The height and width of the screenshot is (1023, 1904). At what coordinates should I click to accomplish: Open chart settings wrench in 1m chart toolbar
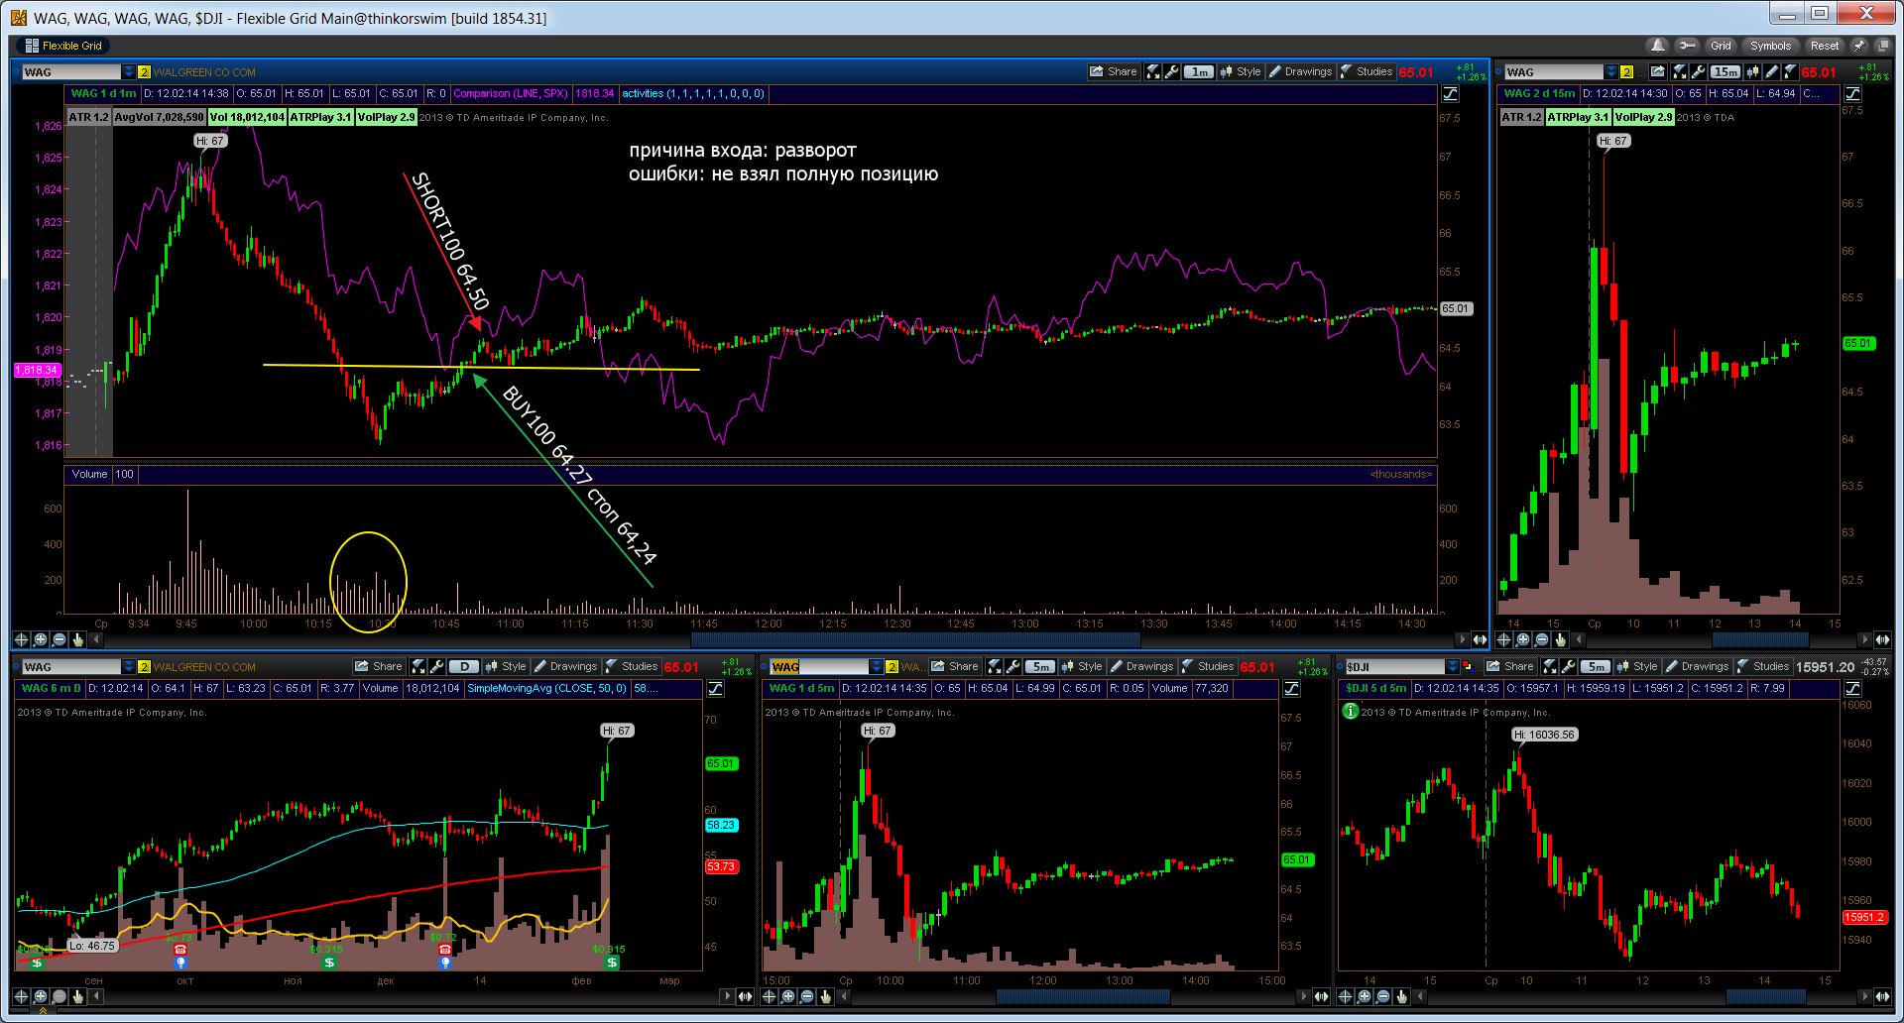(1171, 71)
